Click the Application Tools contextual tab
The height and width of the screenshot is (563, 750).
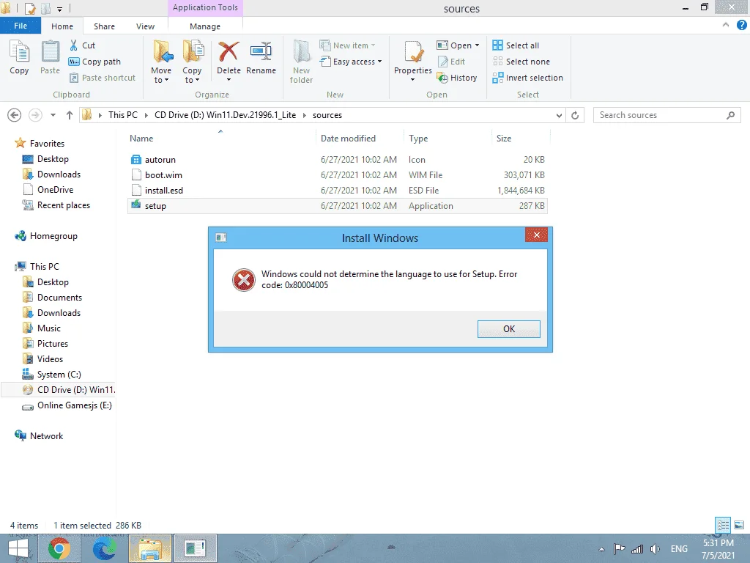pos(205,7)
